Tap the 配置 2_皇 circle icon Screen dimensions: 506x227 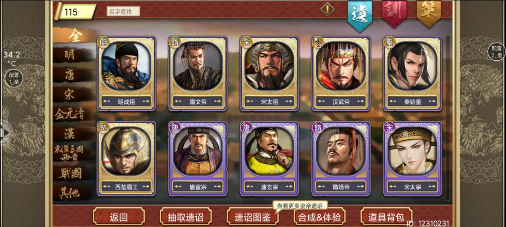tap(497, 52)
